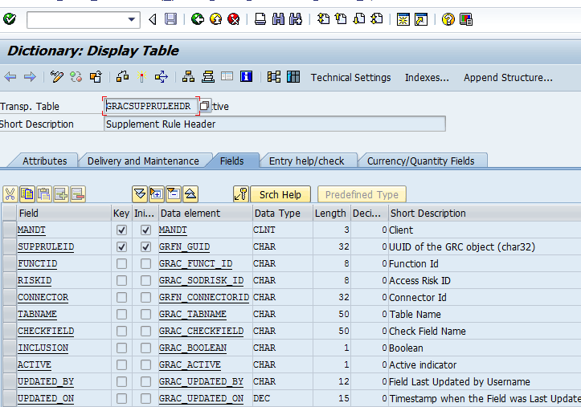Click the Active/Inactive toggle icon

click(x=76, y=77)
